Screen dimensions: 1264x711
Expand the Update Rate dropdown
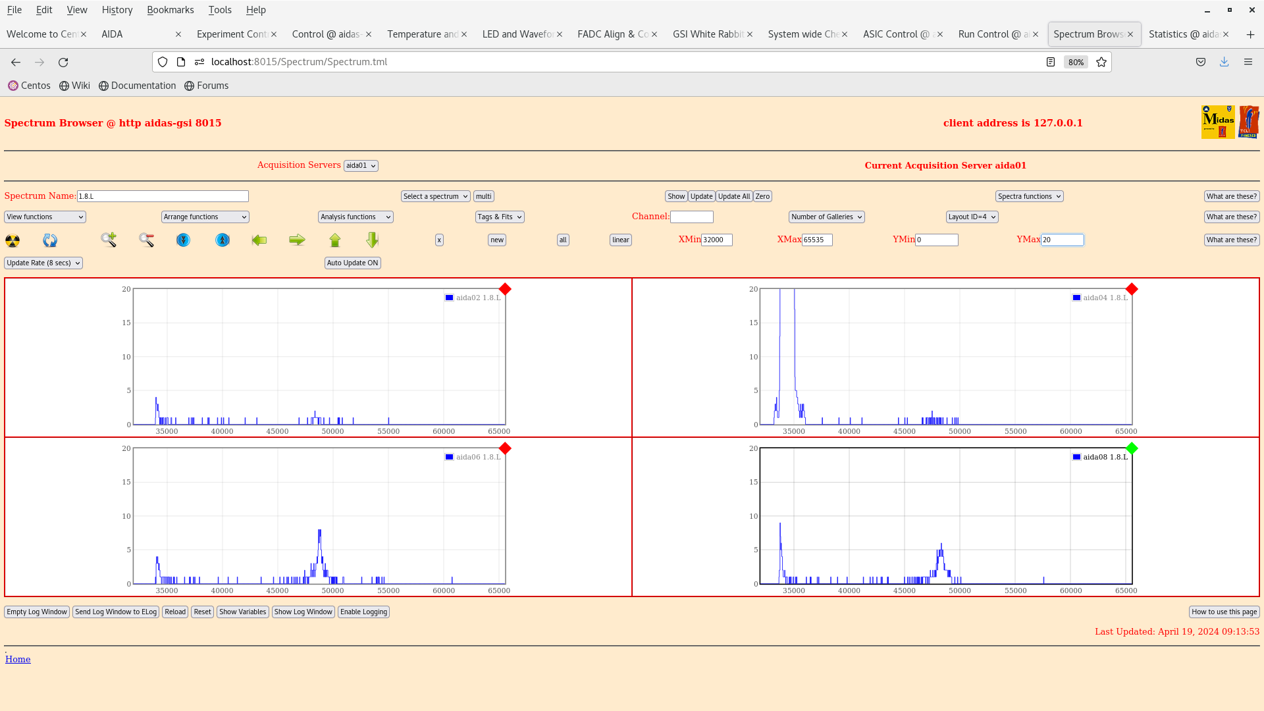point(43,263)
